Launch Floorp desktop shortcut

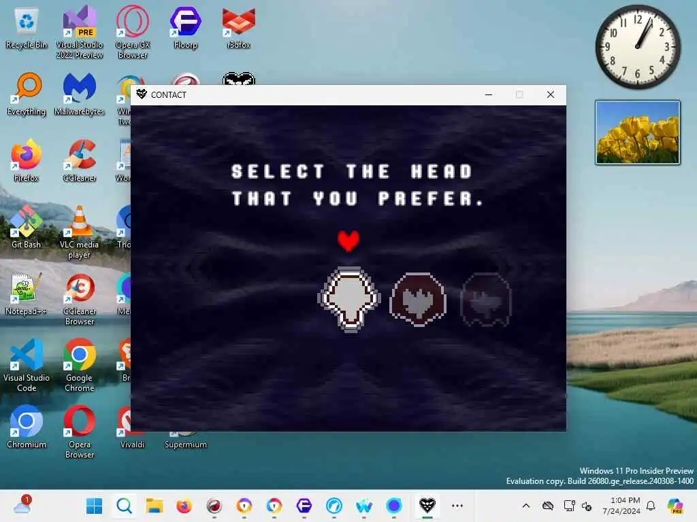(x=185, y=28)
